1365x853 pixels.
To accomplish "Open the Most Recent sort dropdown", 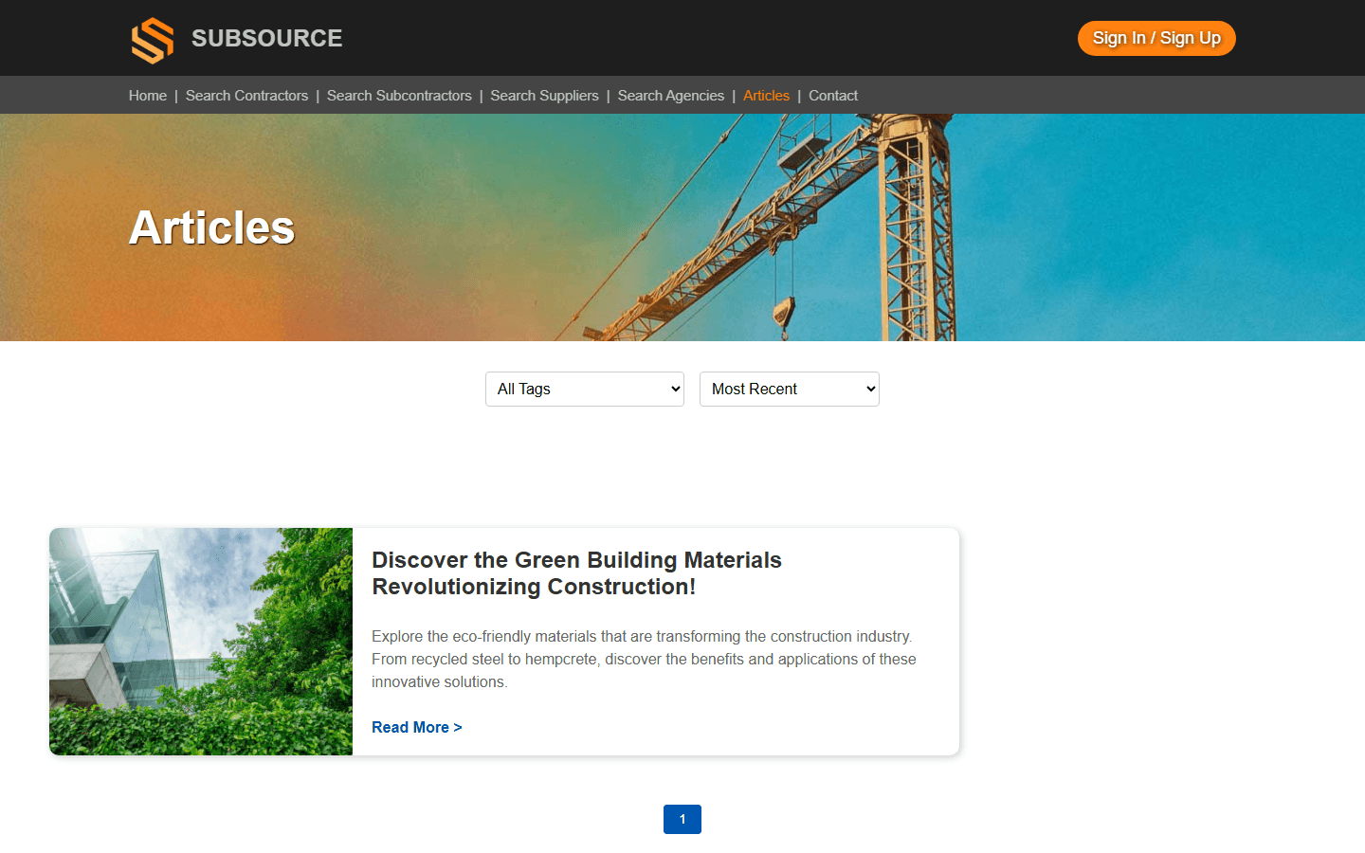I will 789,389.
